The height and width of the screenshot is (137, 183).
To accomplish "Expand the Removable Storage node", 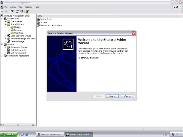I will pos(5,47).
